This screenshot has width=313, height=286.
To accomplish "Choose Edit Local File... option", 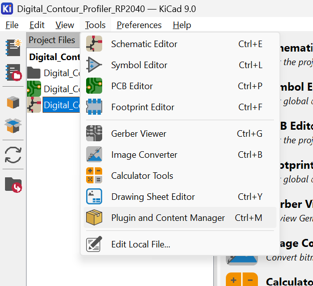I will point(180,244).
